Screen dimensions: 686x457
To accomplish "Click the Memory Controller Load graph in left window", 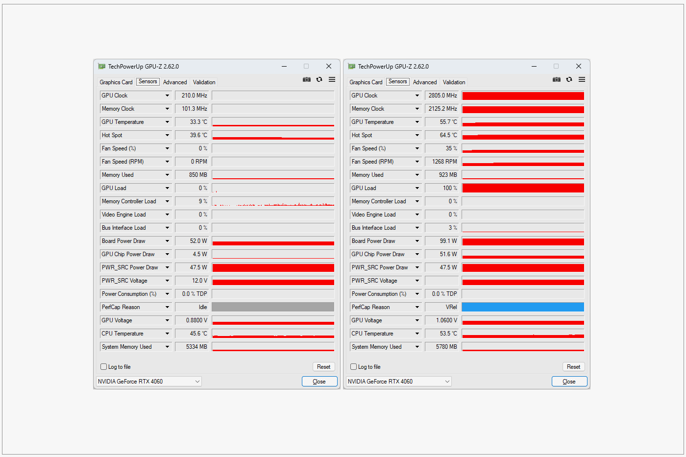I will click(x=273, y=201).
